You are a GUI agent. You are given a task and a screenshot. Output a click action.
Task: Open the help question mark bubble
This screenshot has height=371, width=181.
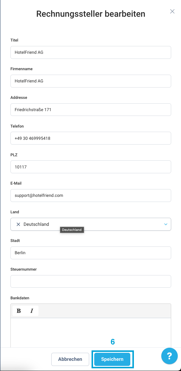pyautogui.click(x=169, y=356)
